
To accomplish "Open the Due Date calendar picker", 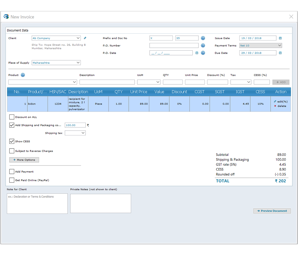I will [x=280, y=53].
